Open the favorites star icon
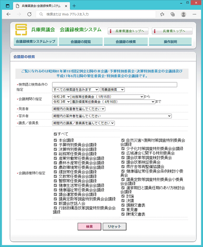 (162, 14)
